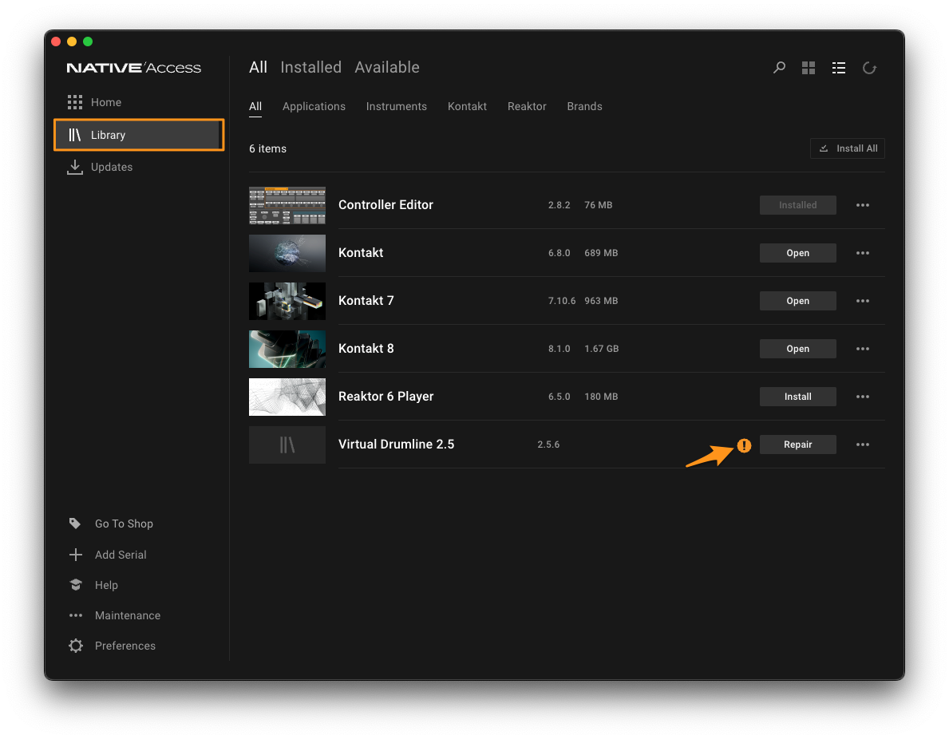
Task: Install Reaktor 6 Player
Action: pos(797,397)
